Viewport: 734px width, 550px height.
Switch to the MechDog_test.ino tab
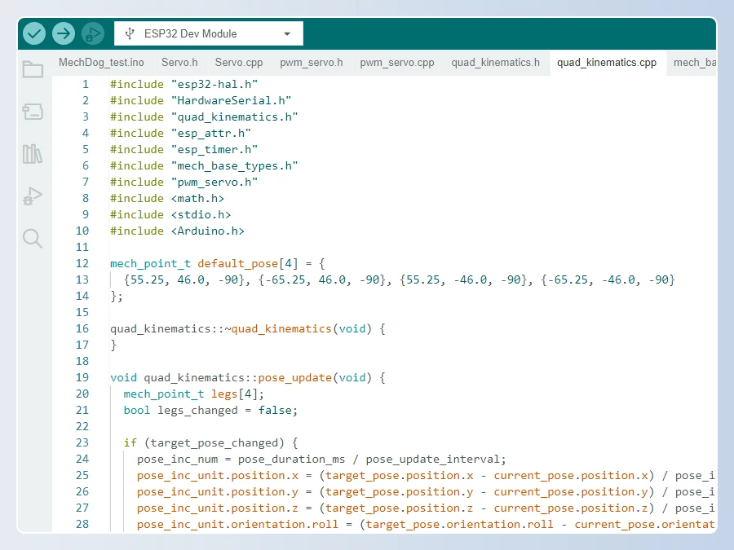point(101,62)
